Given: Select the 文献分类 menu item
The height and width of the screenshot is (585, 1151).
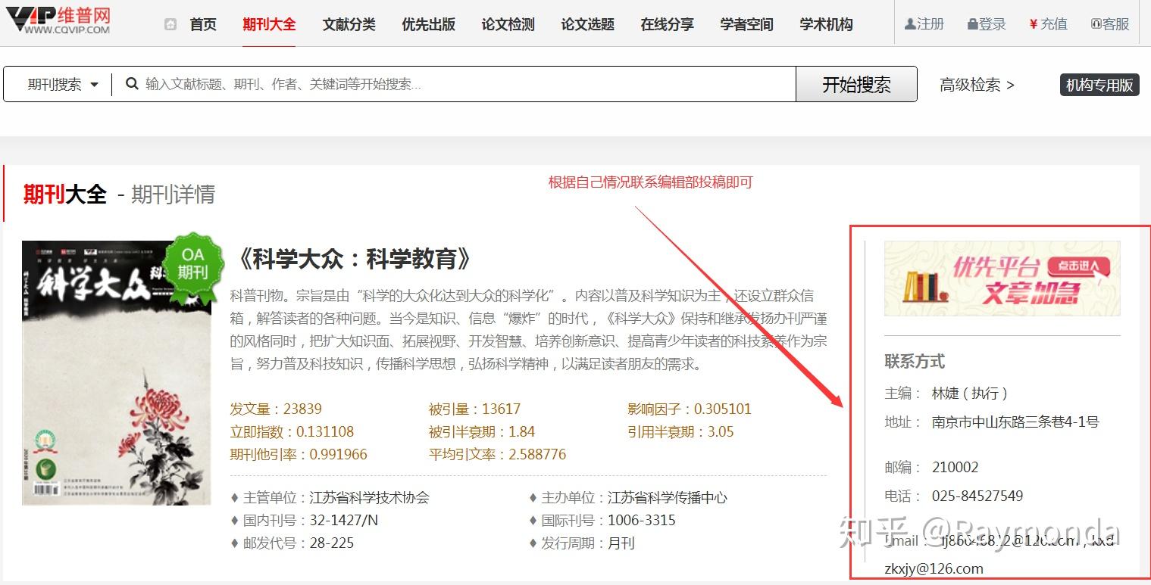Looking at the screenshot, I should pyautogui.click(x=349, y=24).
